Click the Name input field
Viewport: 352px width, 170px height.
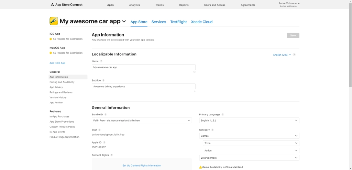(144, 67)
